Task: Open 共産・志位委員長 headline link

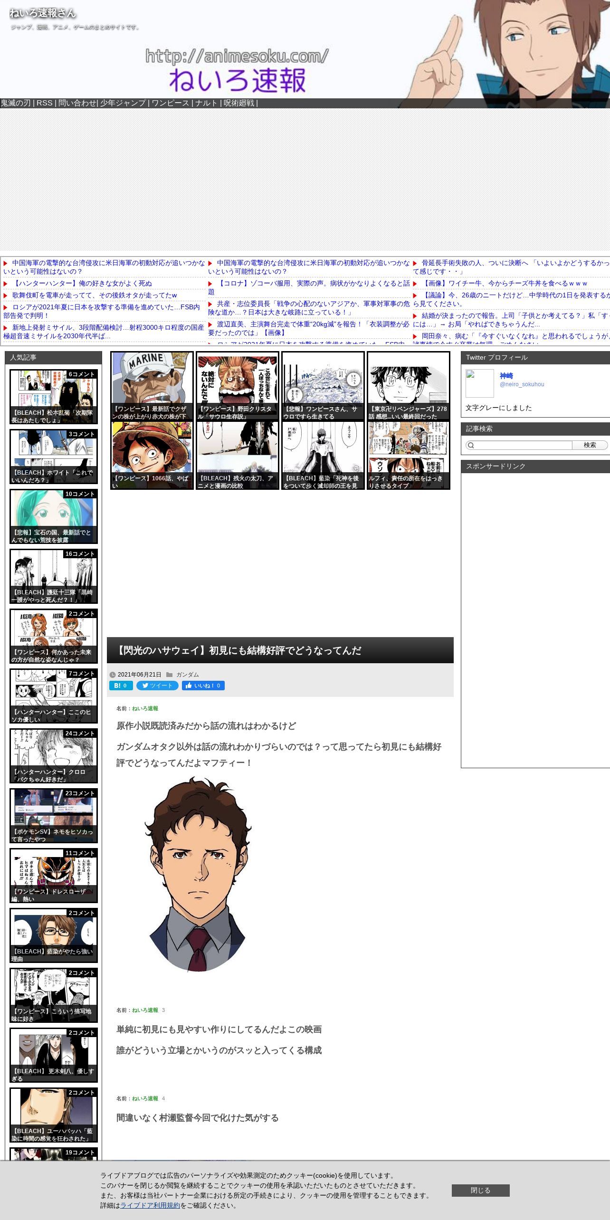Action: point(309,308)
